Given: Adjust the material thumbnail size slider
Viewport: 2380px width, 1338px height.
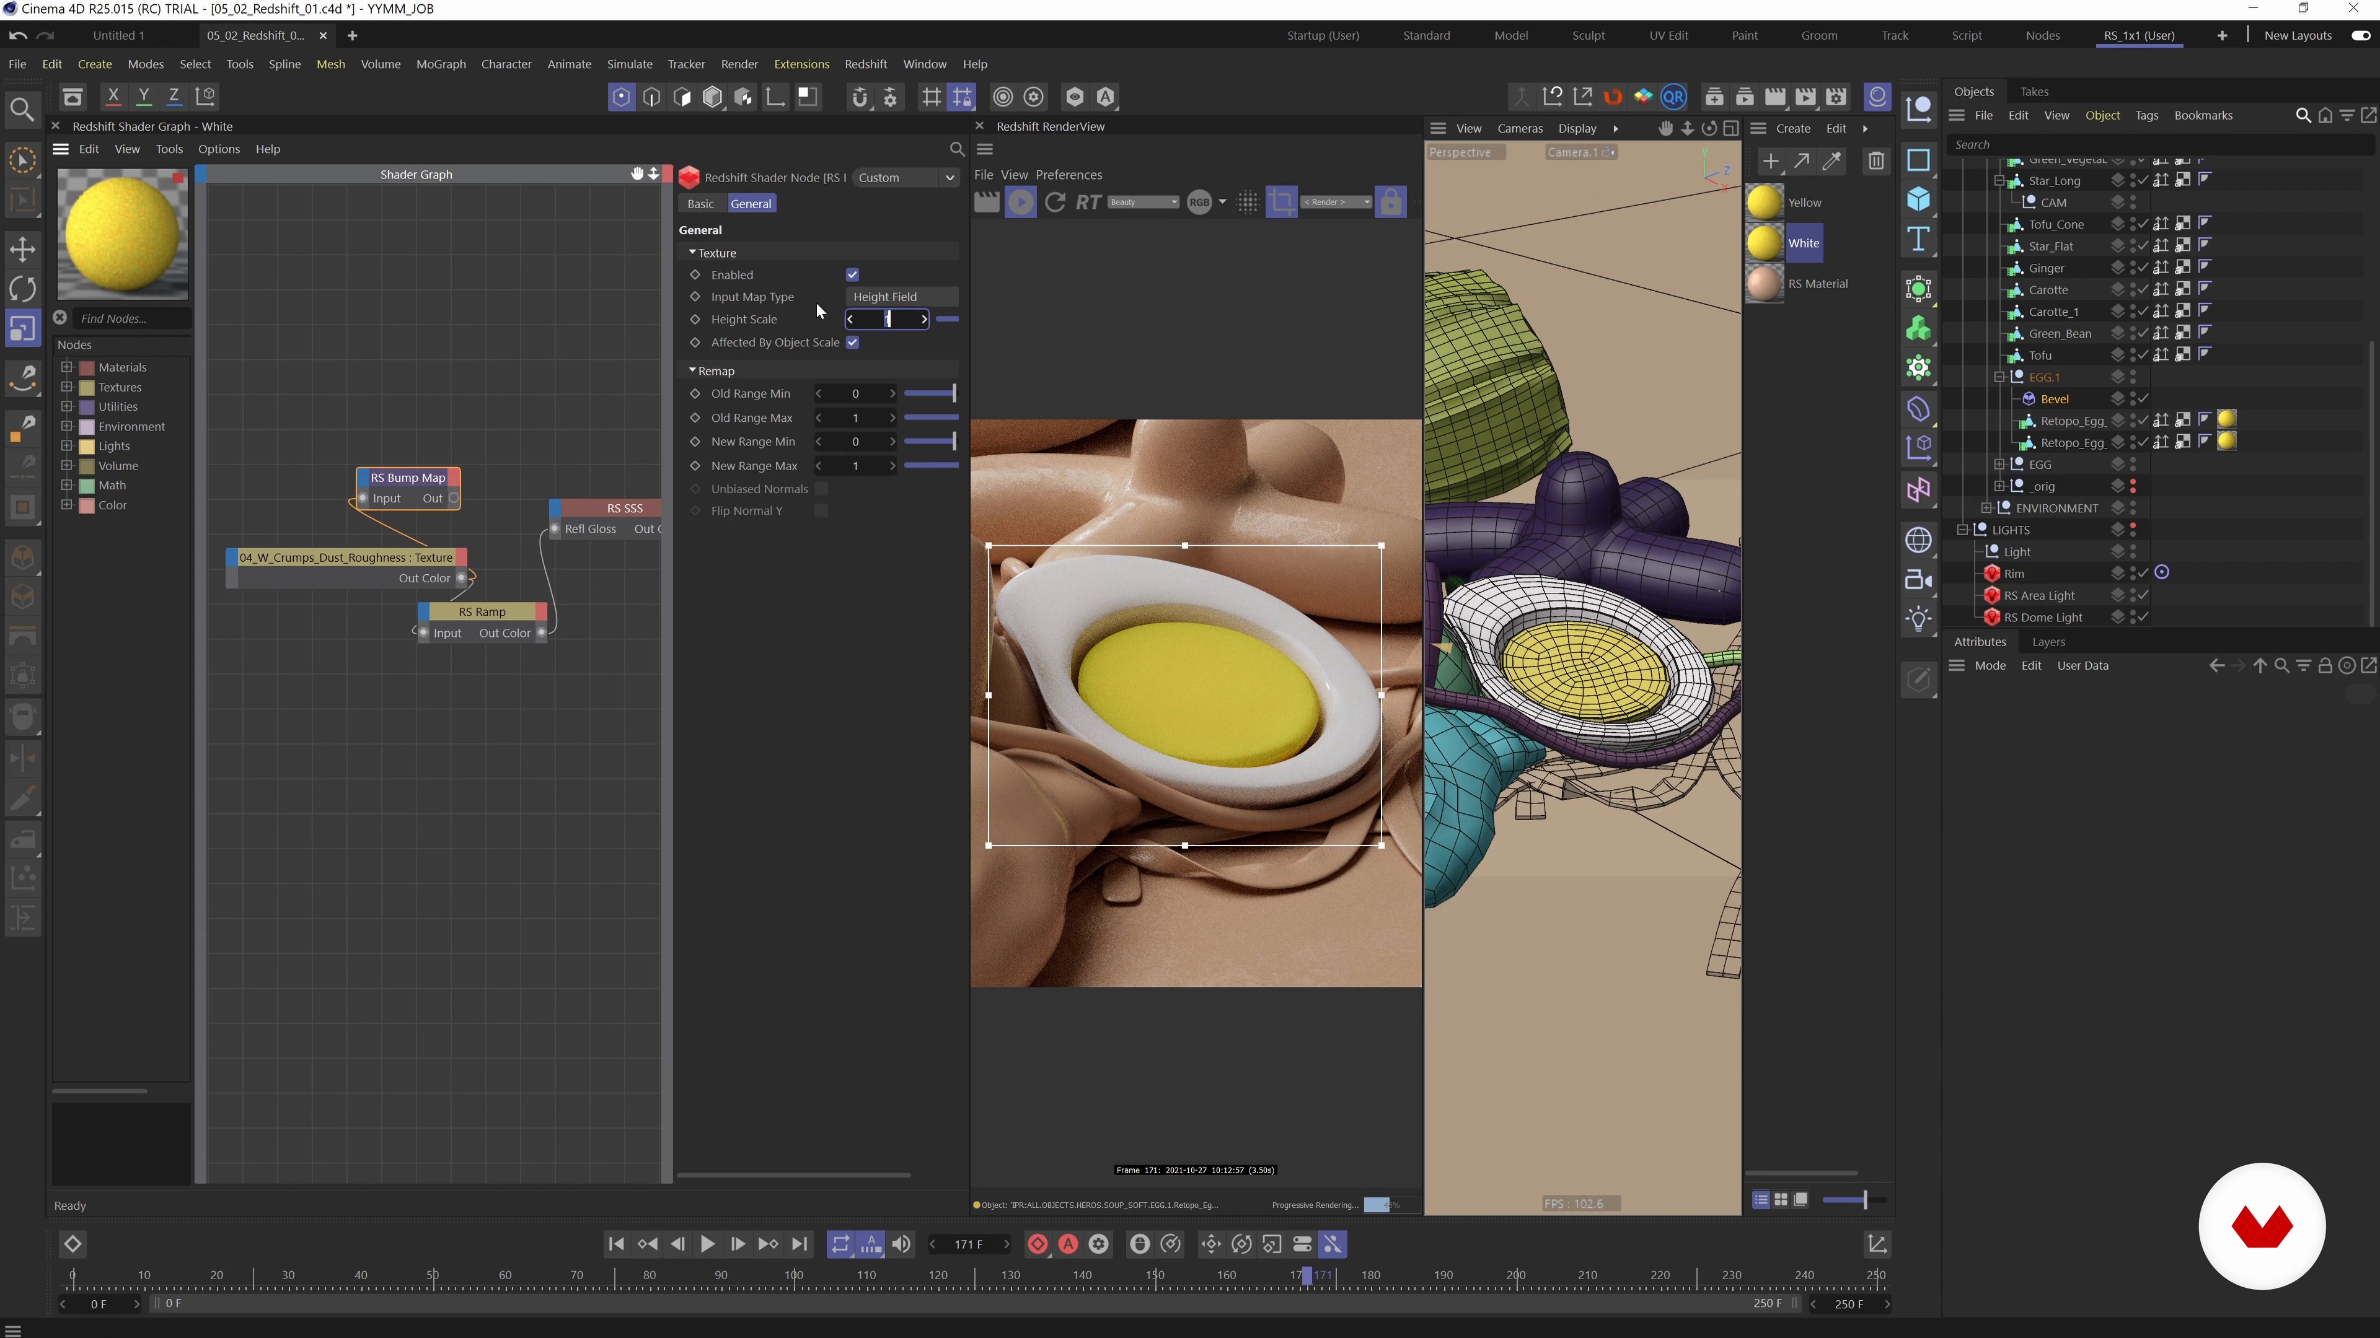Looking at the screenshot, I should click(1855, 1199).
